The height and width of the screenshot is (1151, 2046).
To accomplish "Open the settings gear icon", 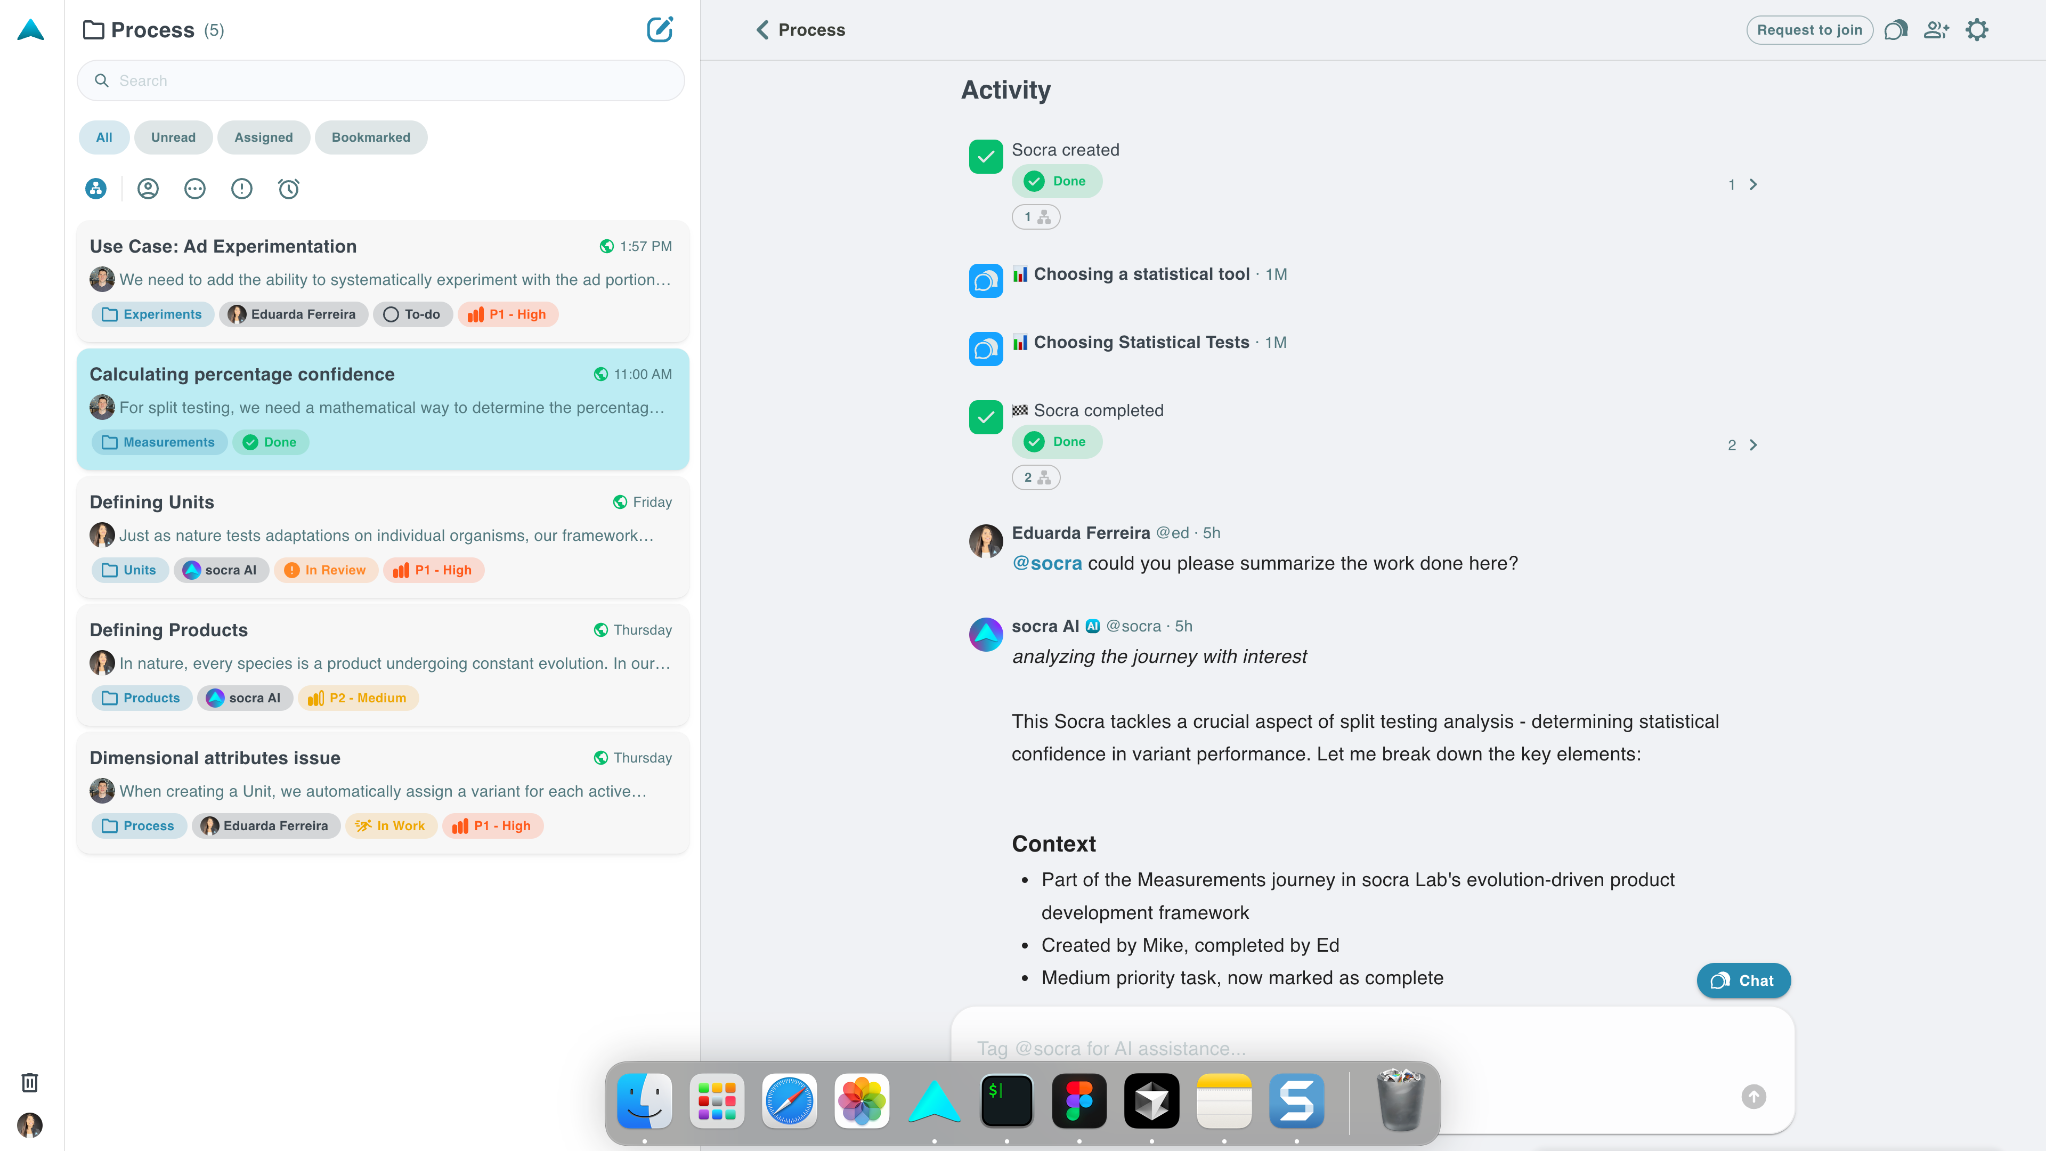I will [1977, 29].
